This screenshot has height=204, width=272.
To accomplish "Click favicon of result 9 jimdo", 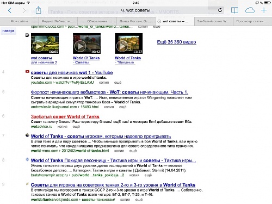I will (27, 184).
